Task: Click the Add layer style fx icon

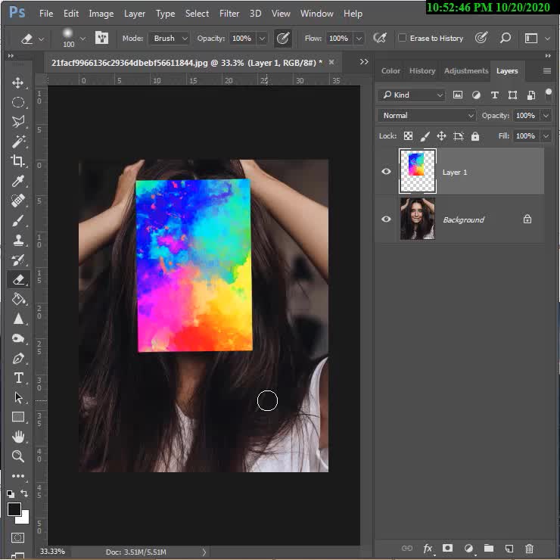Action: click(428, 548)
